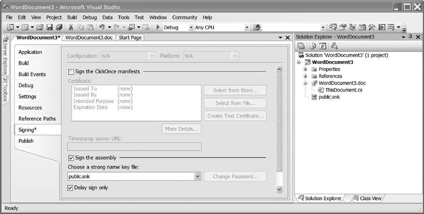Open the strong name key file dropdown

[198, 176]
